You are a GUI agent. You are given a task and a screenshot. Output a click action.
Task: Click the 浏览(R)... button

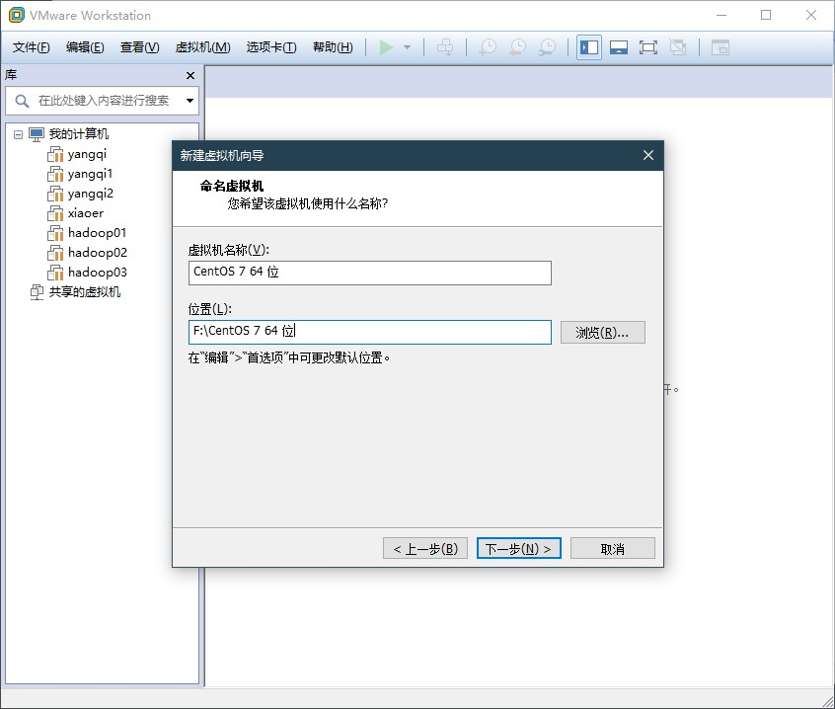[602, 333]
